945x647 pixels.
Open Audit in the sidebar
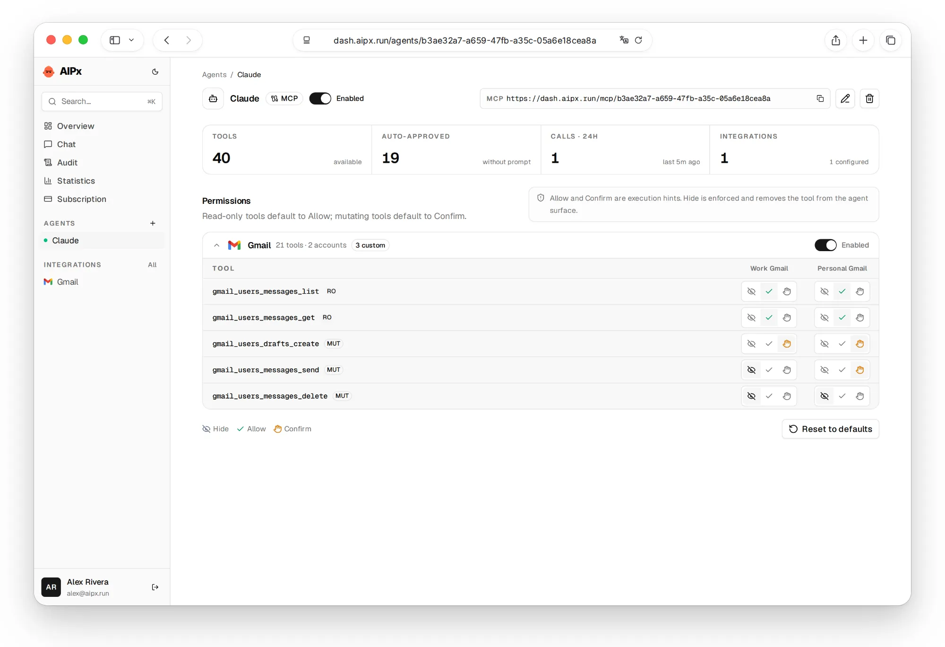[x=102, y=162]
